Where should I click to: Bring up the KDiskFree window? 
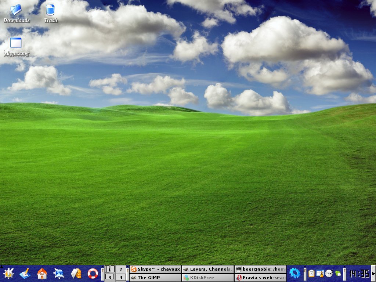(x=208, y=278)
